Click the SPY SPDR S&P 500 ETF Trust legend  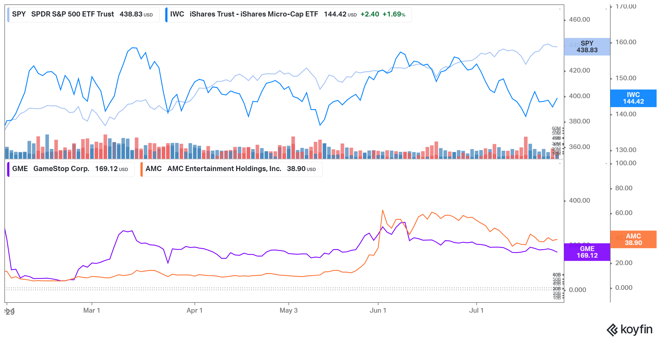83,15
